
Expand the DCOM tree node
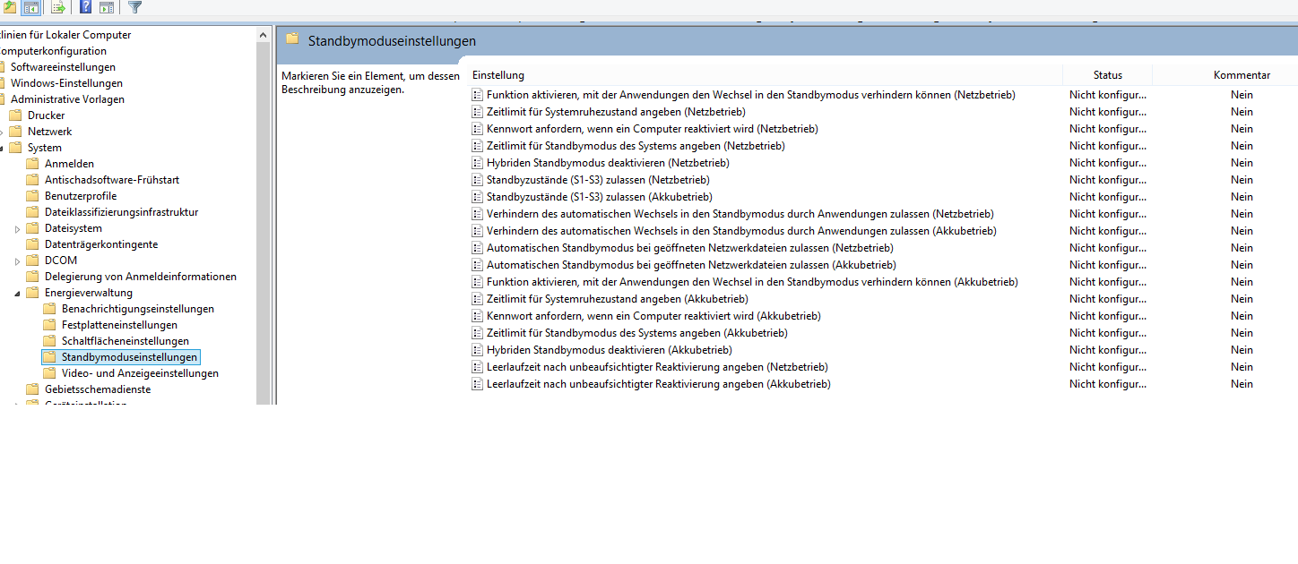[x=18, y=261]
